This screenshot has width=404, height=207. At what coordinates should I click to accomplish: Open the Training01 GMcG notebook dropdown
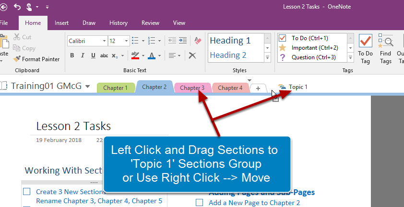pos(88,87)
